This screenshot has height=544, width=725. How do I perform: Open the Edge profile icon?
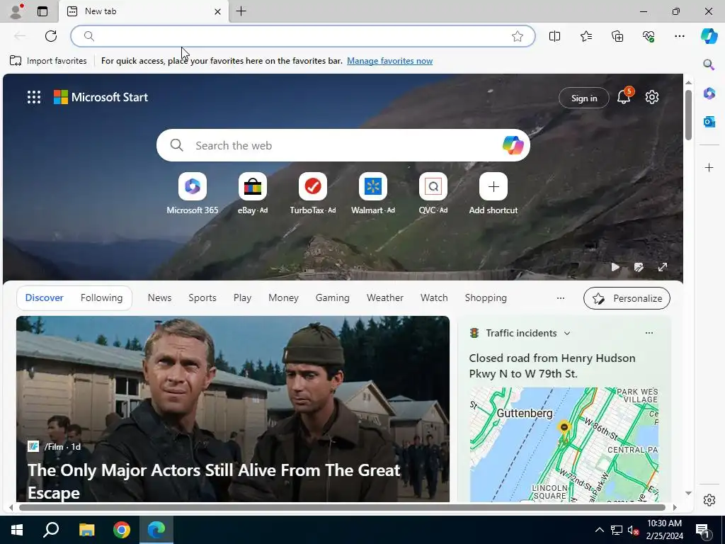16,11
